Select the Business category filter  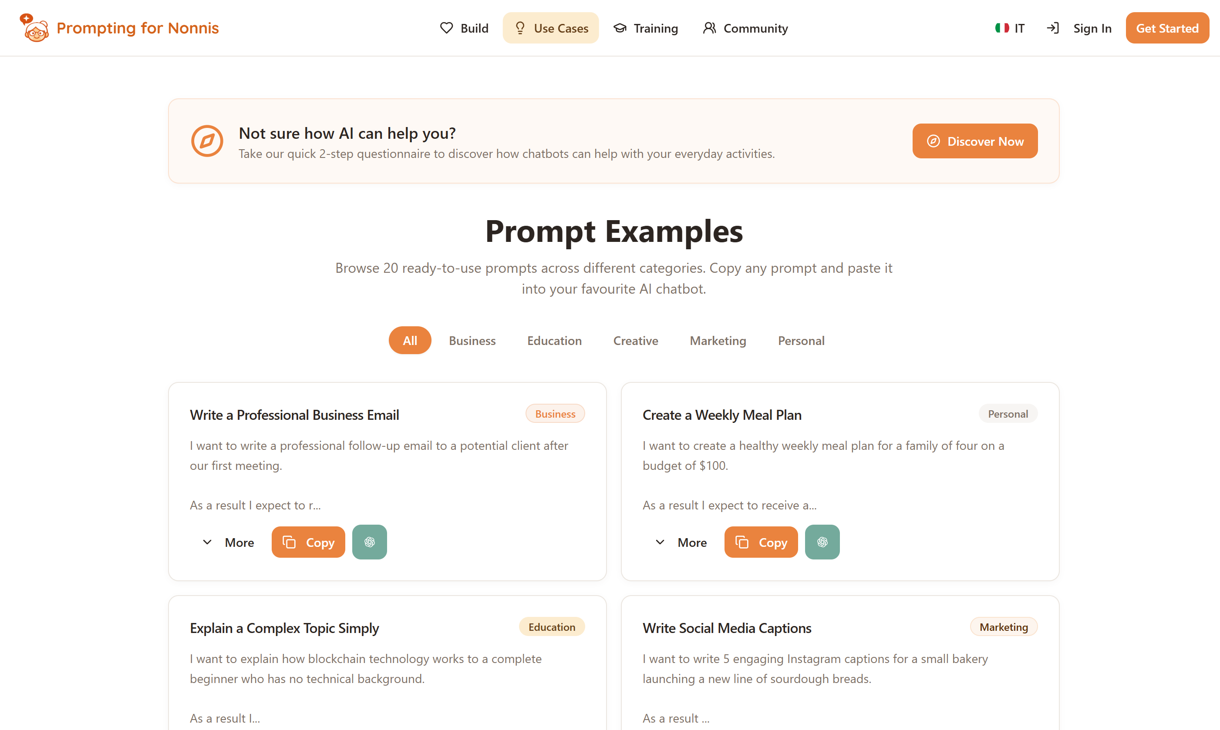click(472, 340)
